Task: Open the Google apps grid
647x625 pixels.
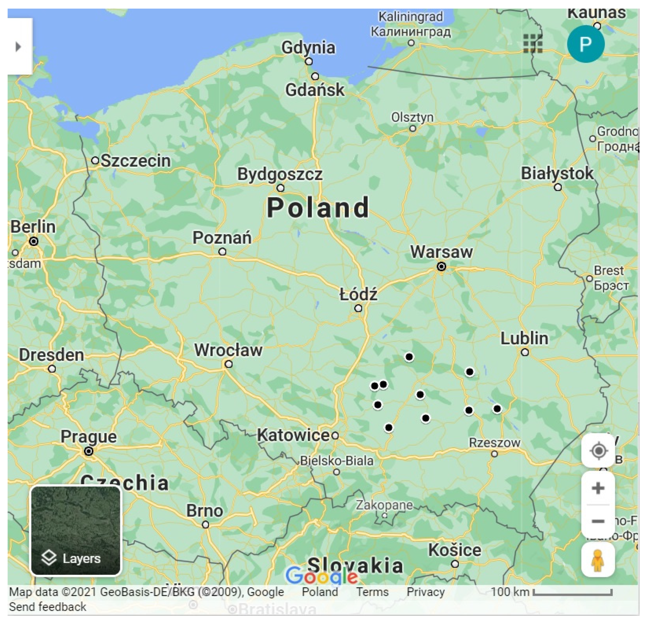Action: (533, 44)
